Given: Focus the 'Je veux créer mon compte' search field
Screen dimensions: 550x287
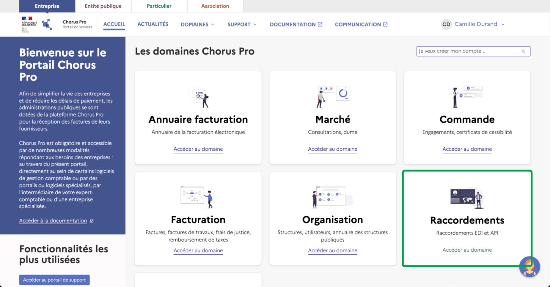Looking at the screenshot, I should coord(473,51).
